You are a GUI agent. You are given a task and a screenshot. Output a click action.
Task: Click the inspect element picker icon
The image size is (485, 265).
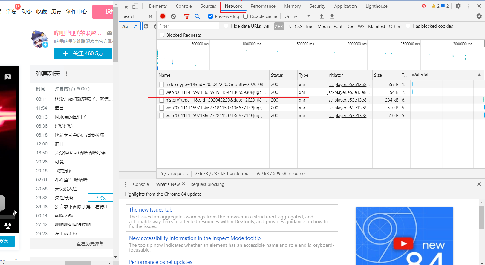tap(125, 6)
